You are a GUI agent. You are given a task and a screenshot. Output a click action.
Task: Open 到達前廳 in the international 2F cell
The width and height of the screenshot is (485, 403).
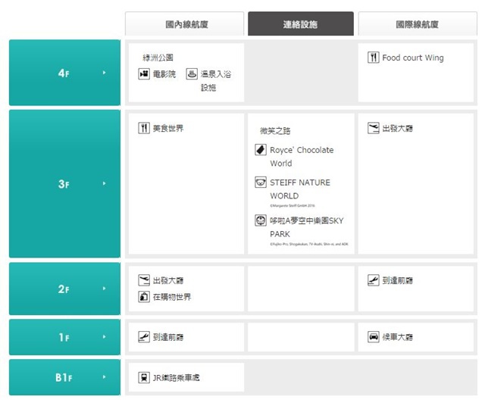pyautogui.click(x=398, y=280)
